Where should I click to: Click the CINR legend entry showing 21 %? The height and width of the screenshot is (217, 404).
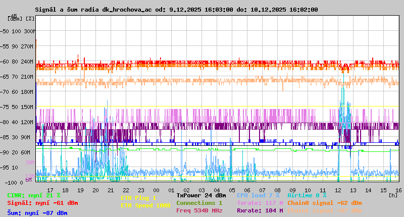coord(33,195)
